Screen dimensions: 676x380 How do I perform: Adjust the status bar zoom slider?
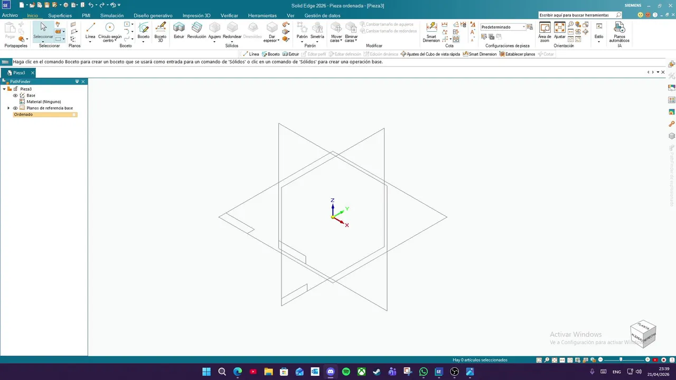[621, 360]
